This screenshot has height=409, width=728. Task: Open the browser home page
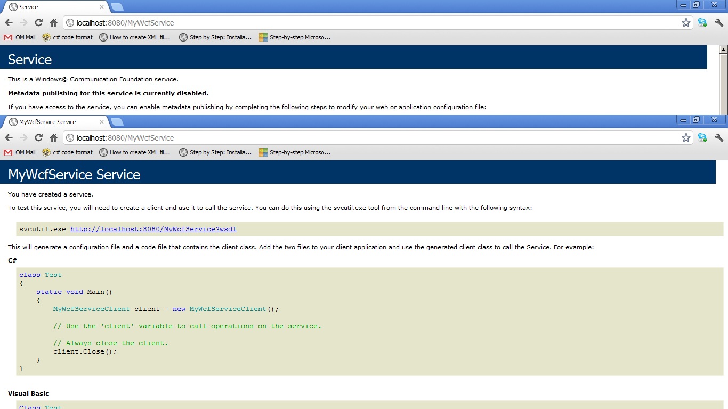[53, 137]
